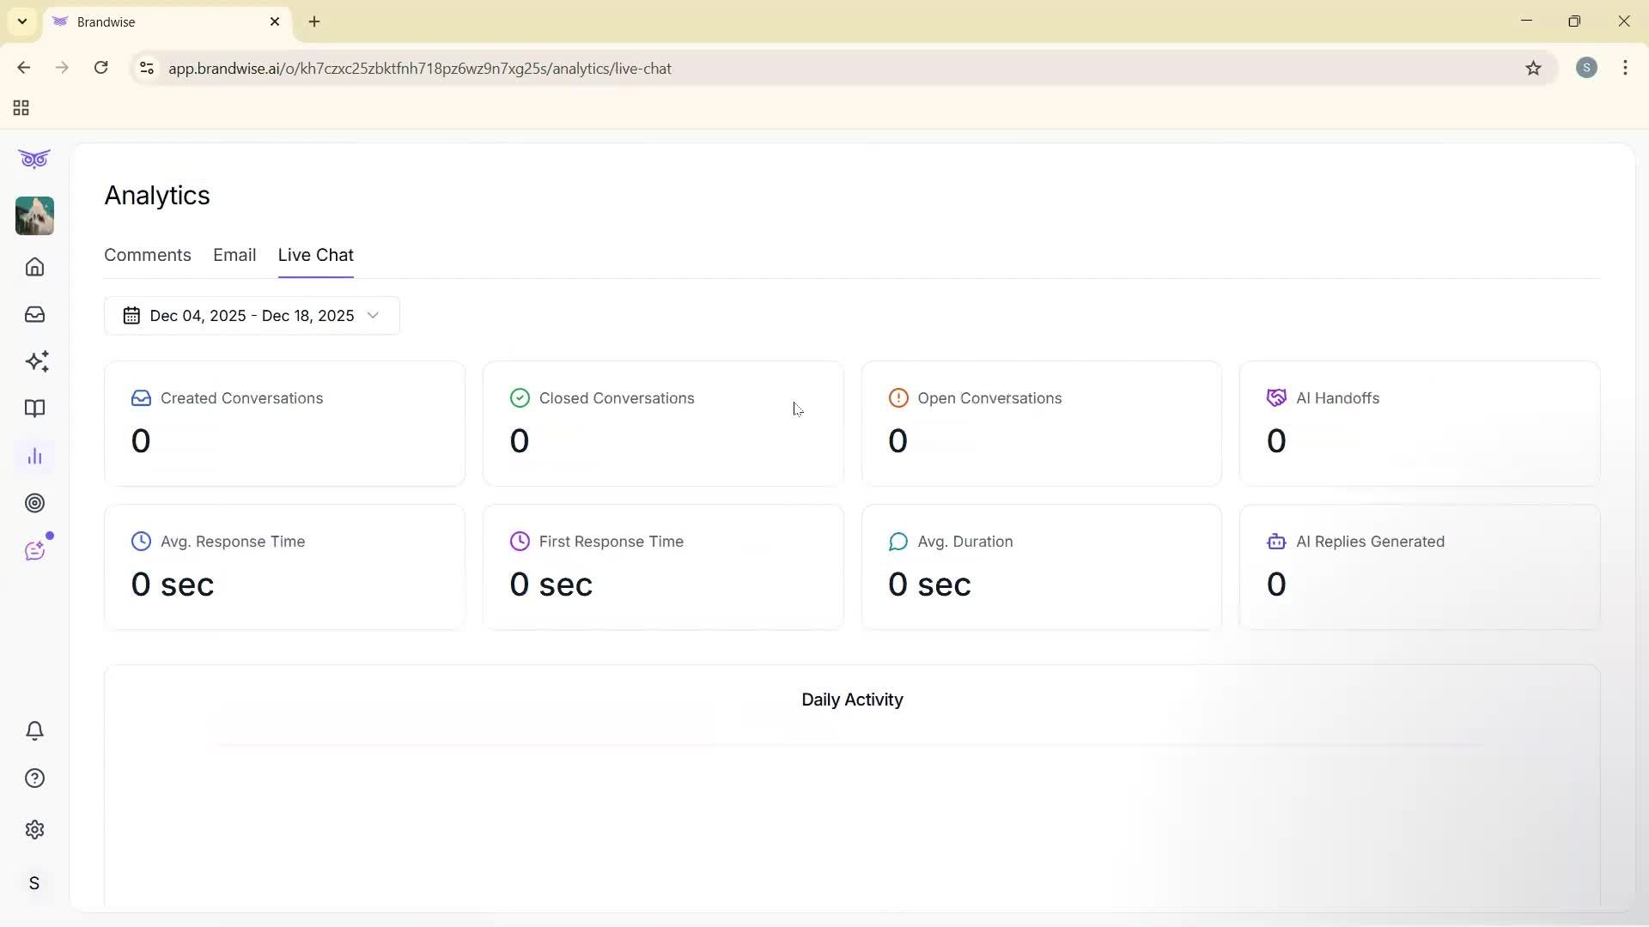1649x927 pixels.
Task: Bookmark this page using the star icon
Action: (x=1535, y=68)
